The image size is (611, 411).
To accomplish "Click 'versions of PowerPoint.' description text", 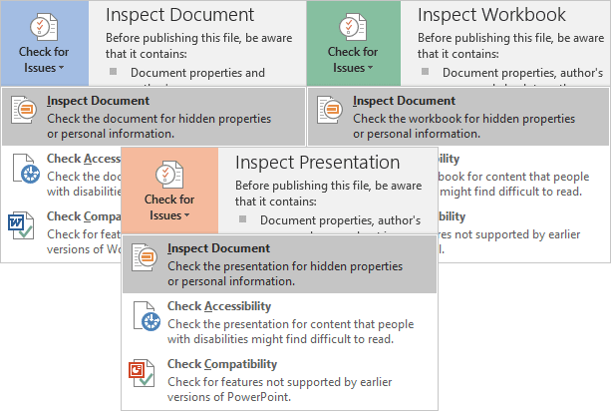I will click(x=229, y=397).
